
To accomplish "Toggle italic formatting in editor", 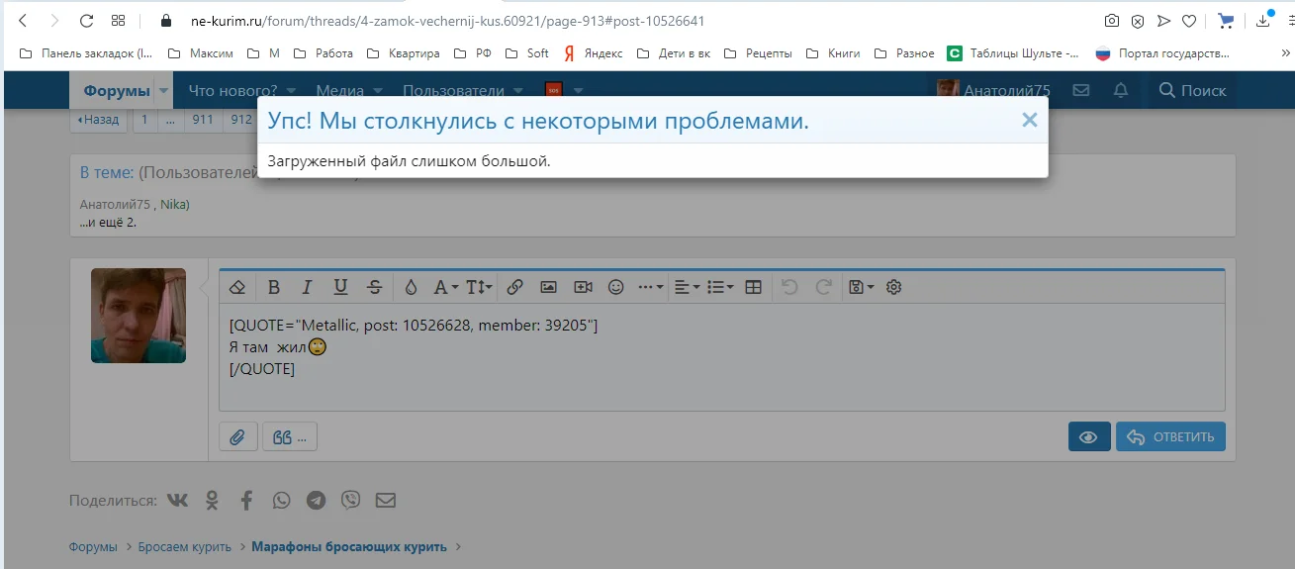I will click(x=307, y=287).
